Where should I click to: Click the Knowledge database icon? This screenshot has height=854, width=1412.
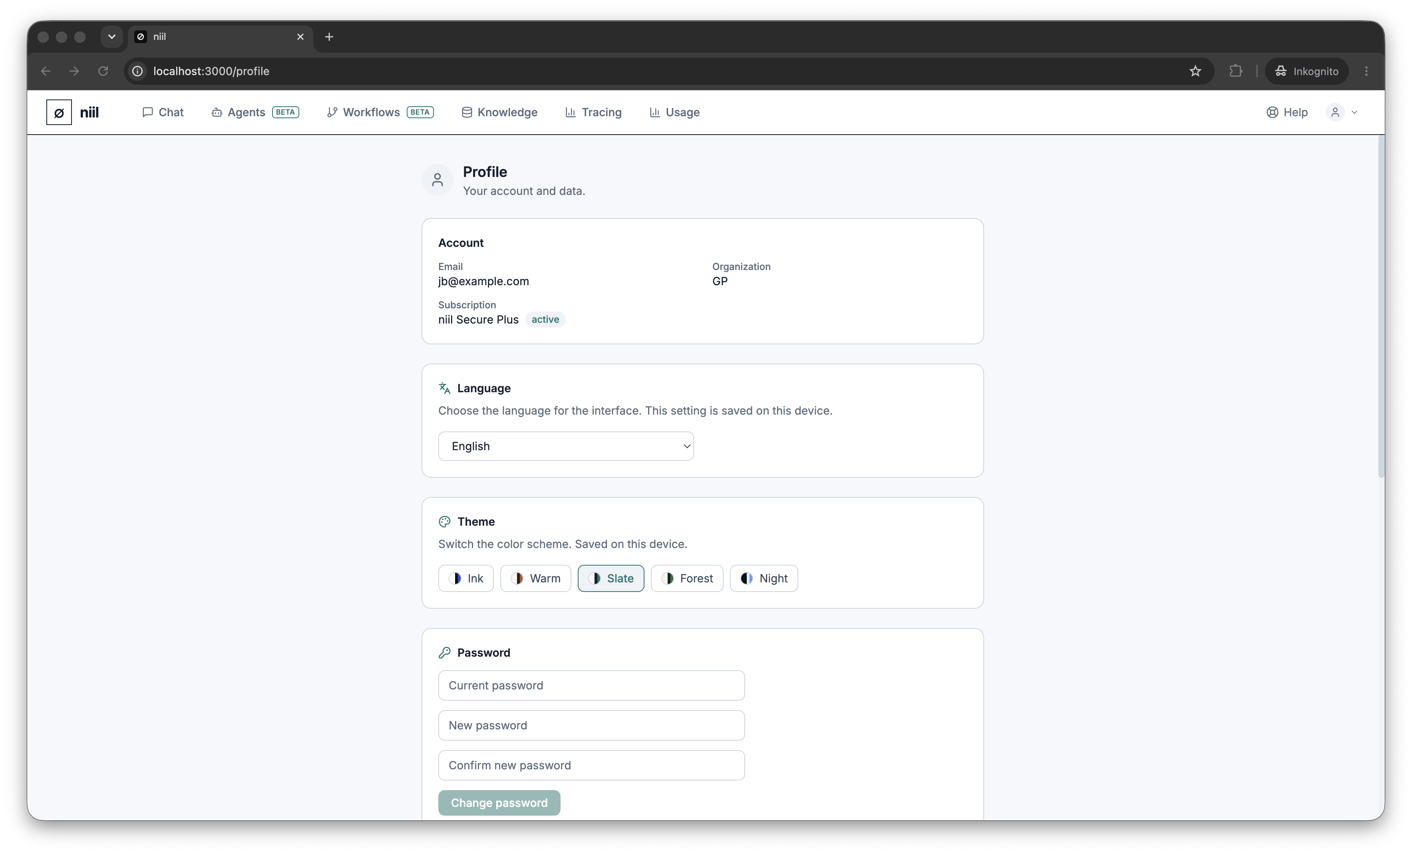click(x=467, y=112)
